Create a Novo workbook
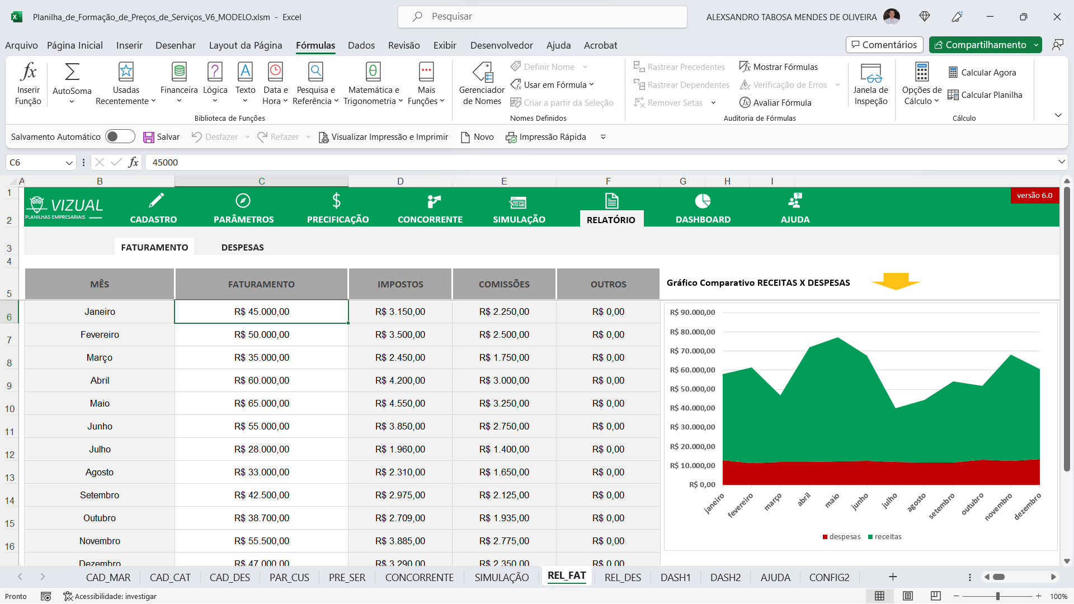This screenshot has height=604, width=1074. [477, 137]
